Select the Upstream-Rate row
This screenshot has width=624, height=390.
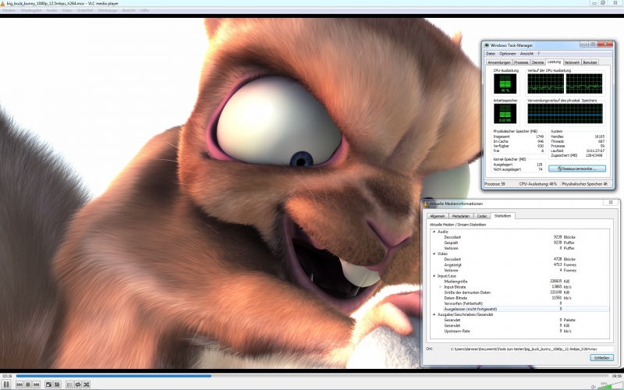(x=519, y=331)
